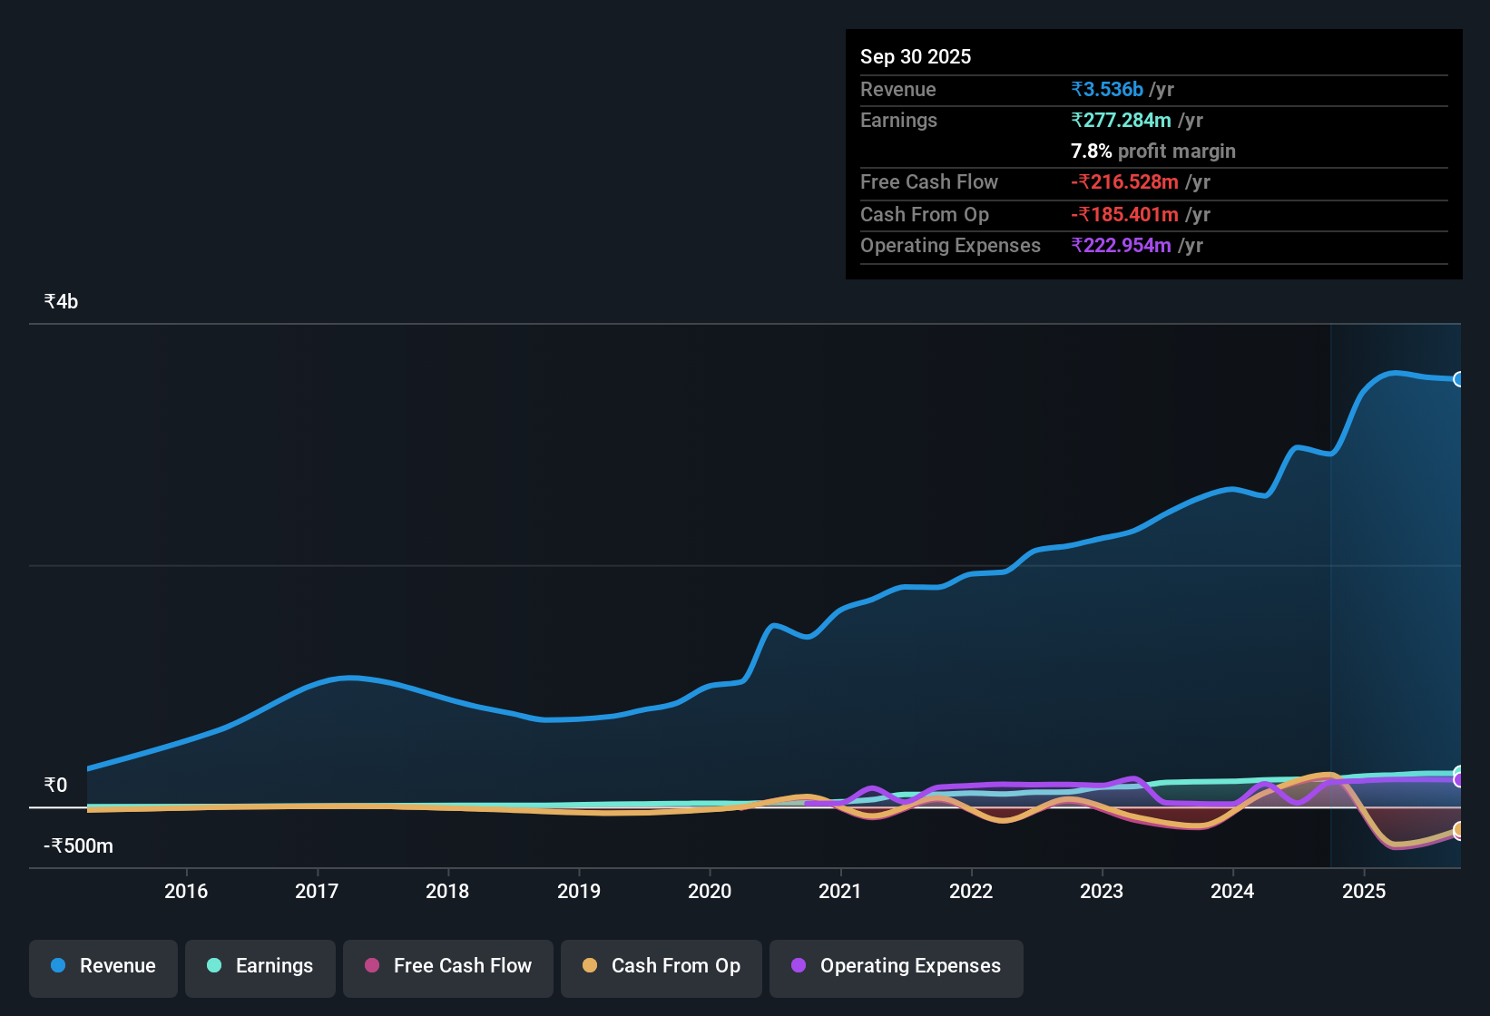1490x1016 pixels.
Task: Click the 2025 year label on the axis
Action: click(1365, 892)
